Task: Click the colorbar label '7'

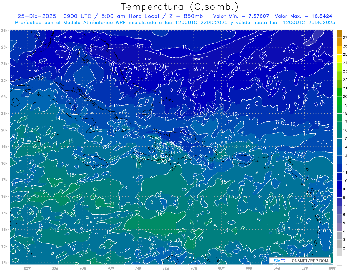Action: coord(344,206)
